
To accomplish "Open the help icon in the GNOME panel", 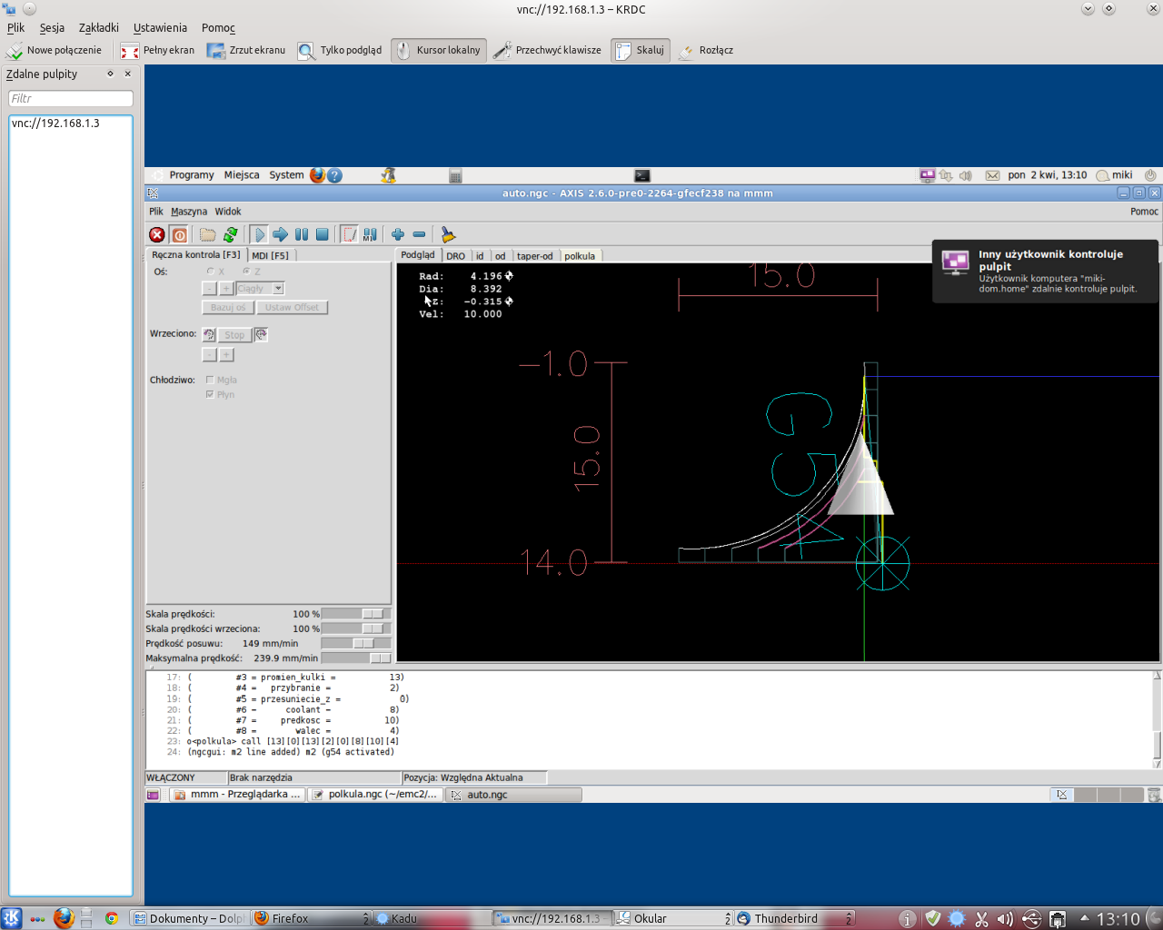I will (x=334, y=175).
